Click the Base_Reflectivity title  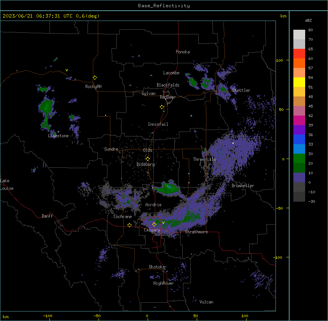point(164,6)
